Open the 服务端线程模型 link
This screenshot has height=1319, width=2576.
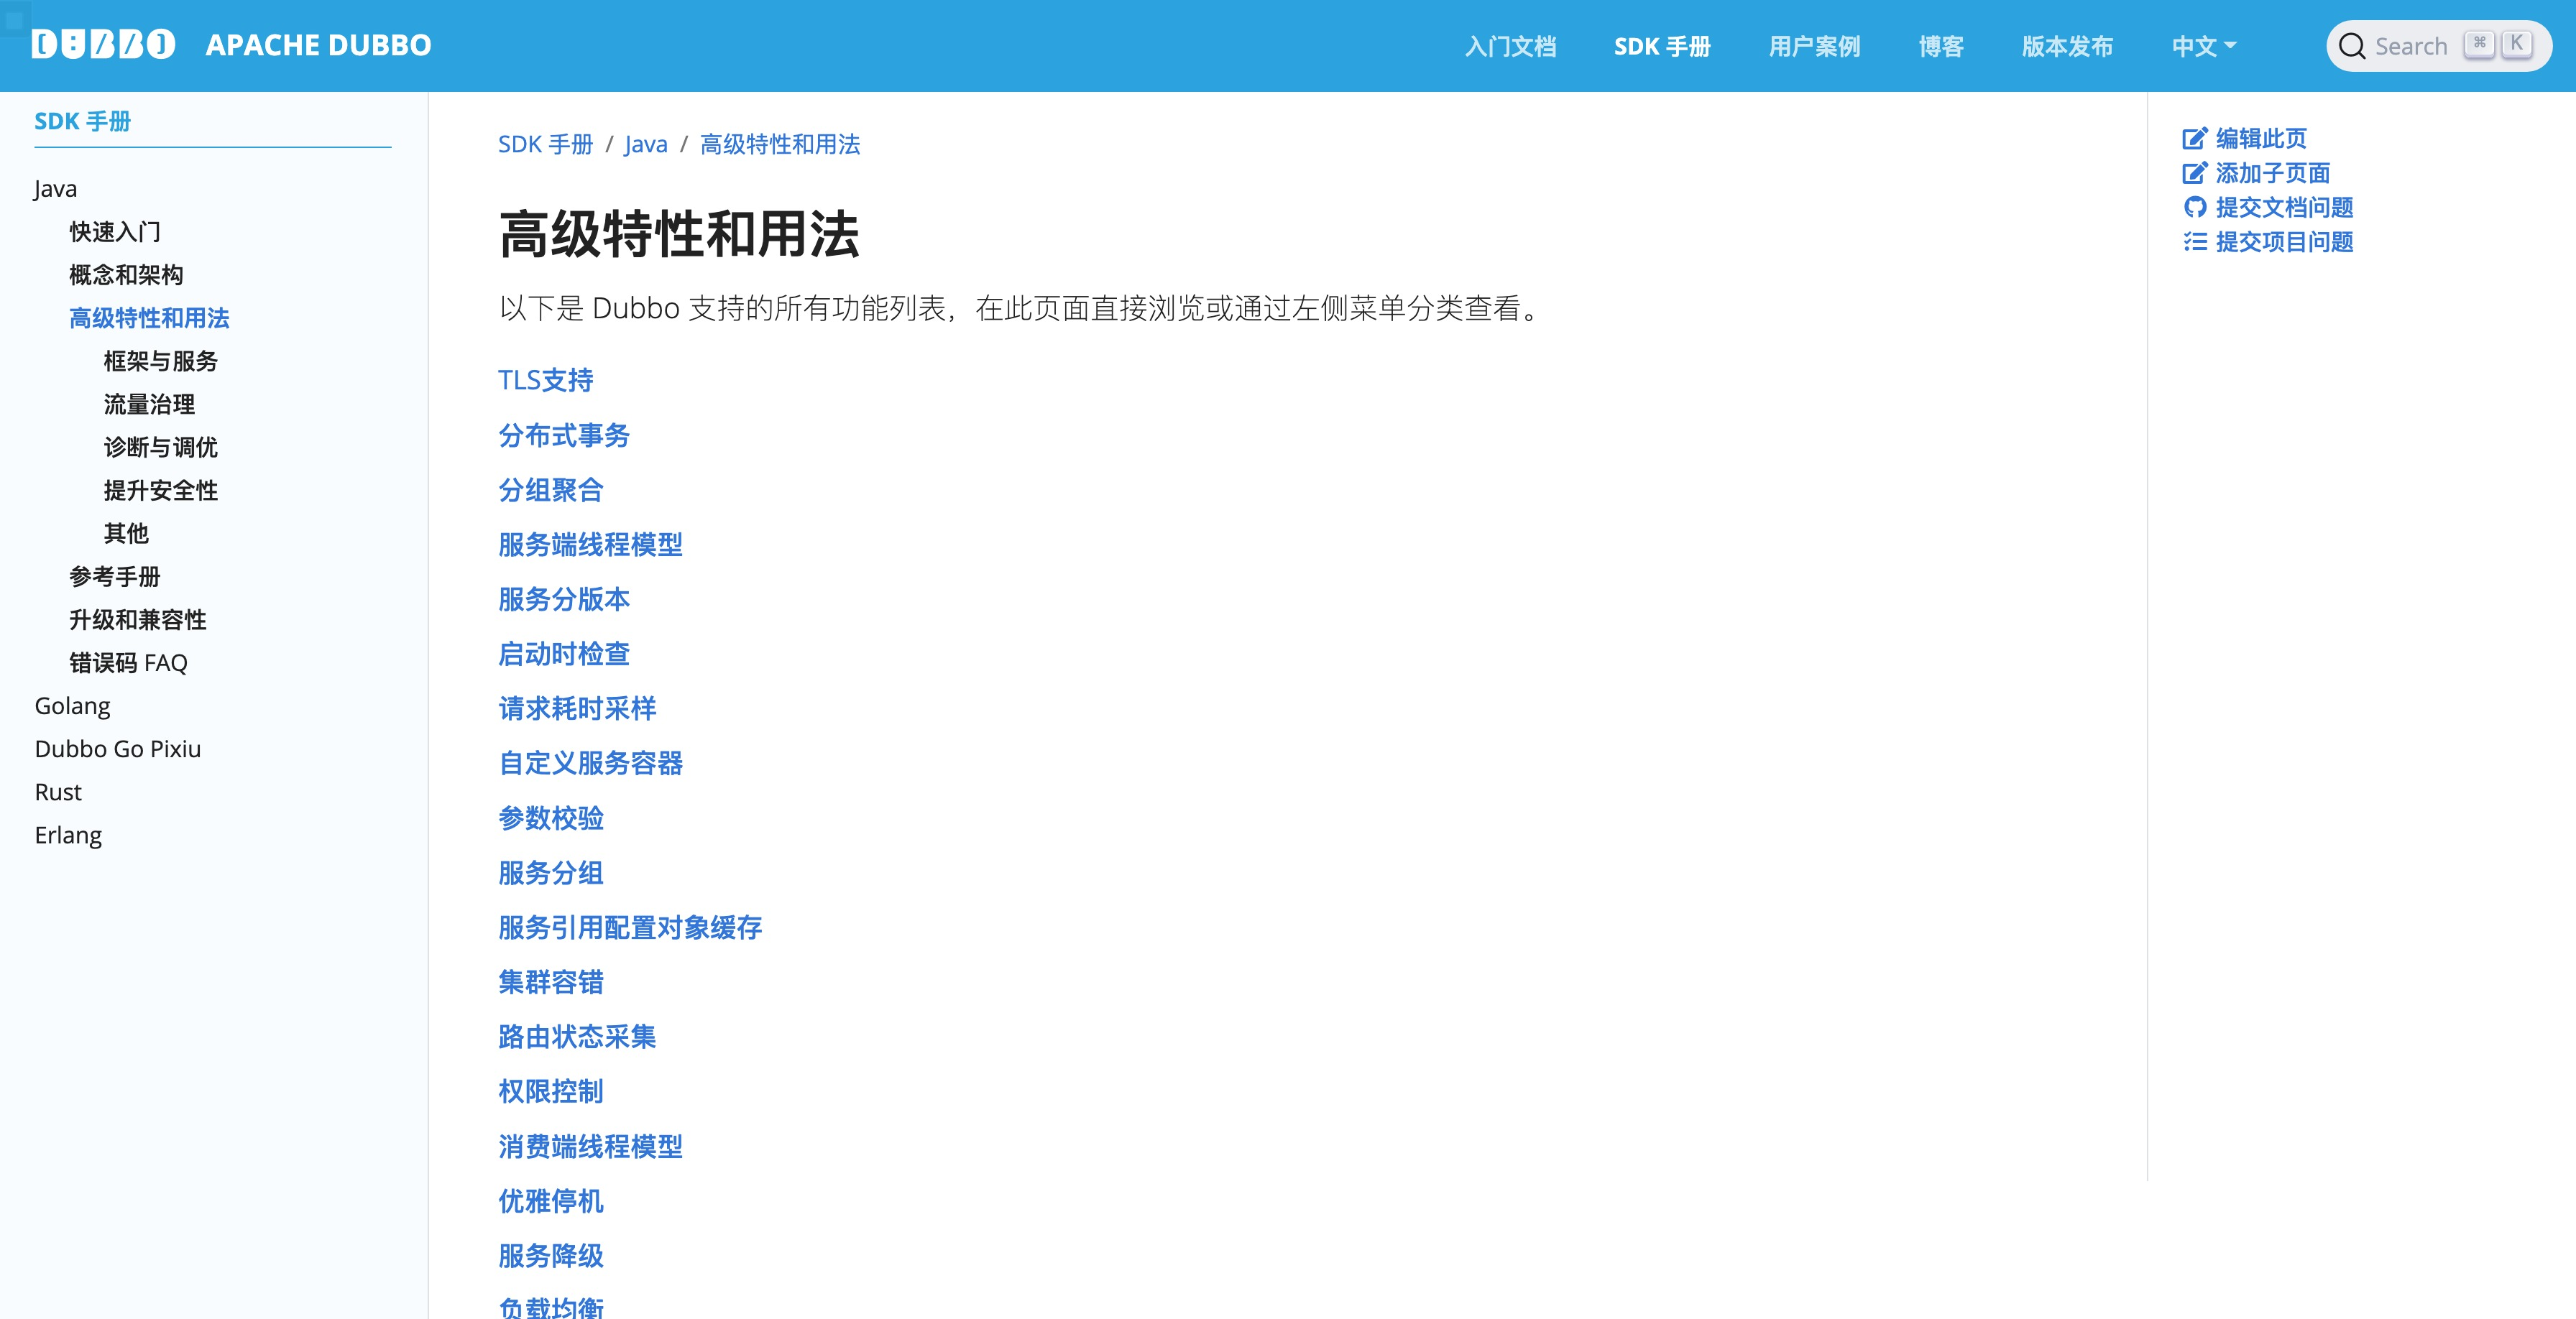[590, 545]
